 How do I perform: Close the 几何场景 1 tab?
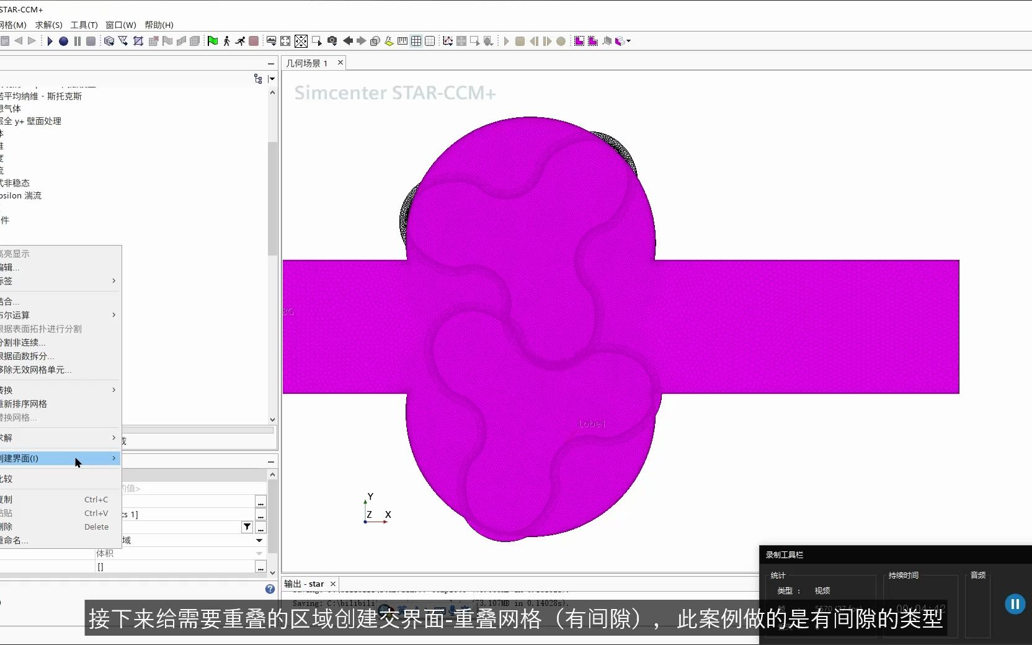click(340, 63)
